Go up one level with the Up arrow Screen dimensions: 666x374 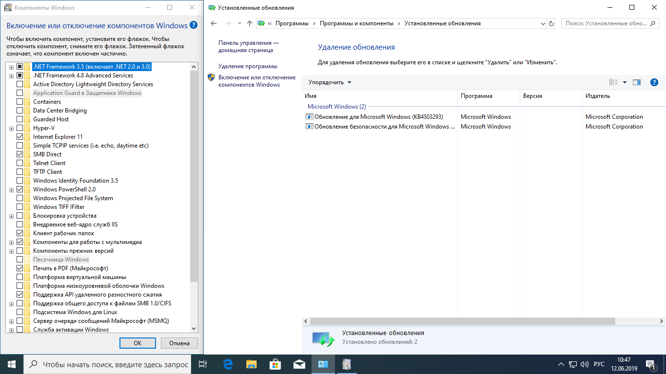point(250,23)
